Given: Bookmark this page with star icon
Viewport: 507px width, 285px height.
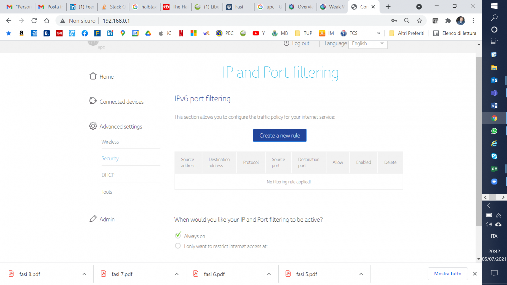Looking at the screenshot, I should coord(419,21).
